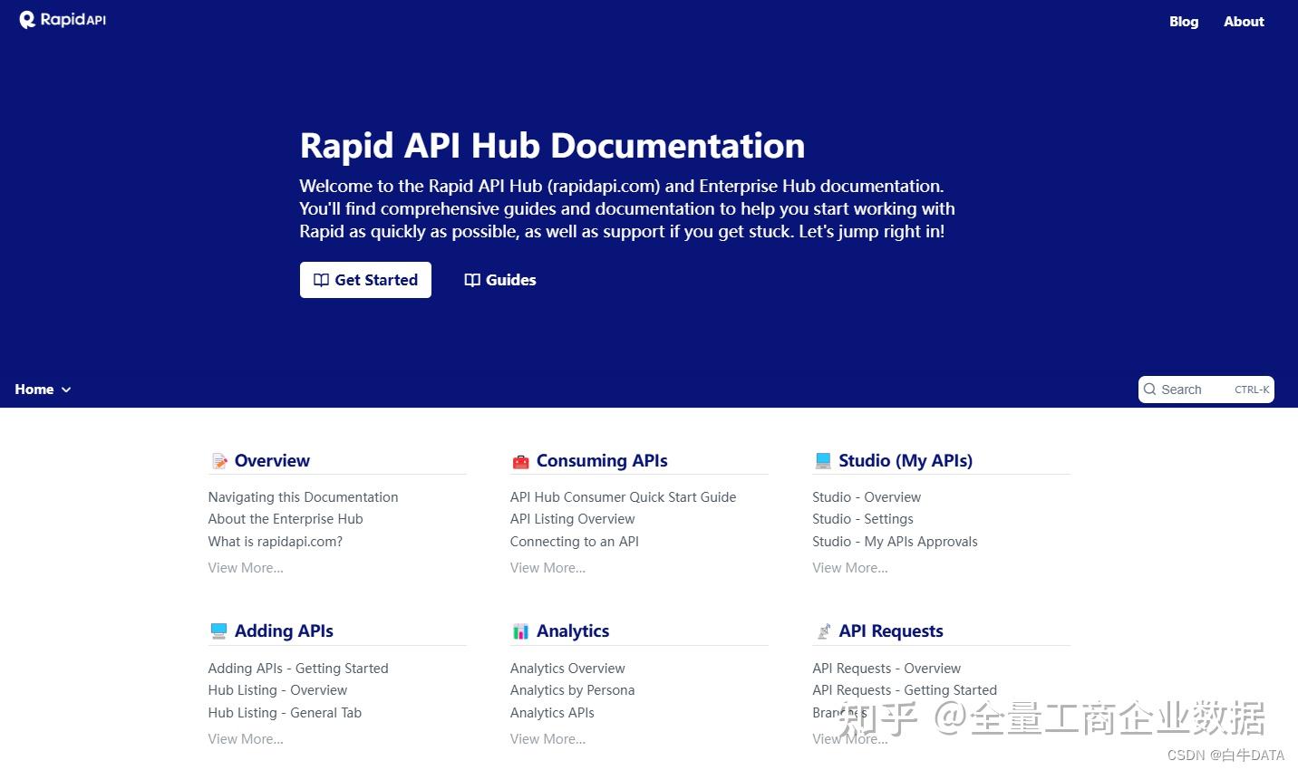Click View More under Adding APIs
Image resolution: width=1298 pixels, height=770 pixels.
[246, 739]
